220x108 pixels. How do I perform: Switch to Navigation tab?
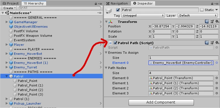click(117, 3)
